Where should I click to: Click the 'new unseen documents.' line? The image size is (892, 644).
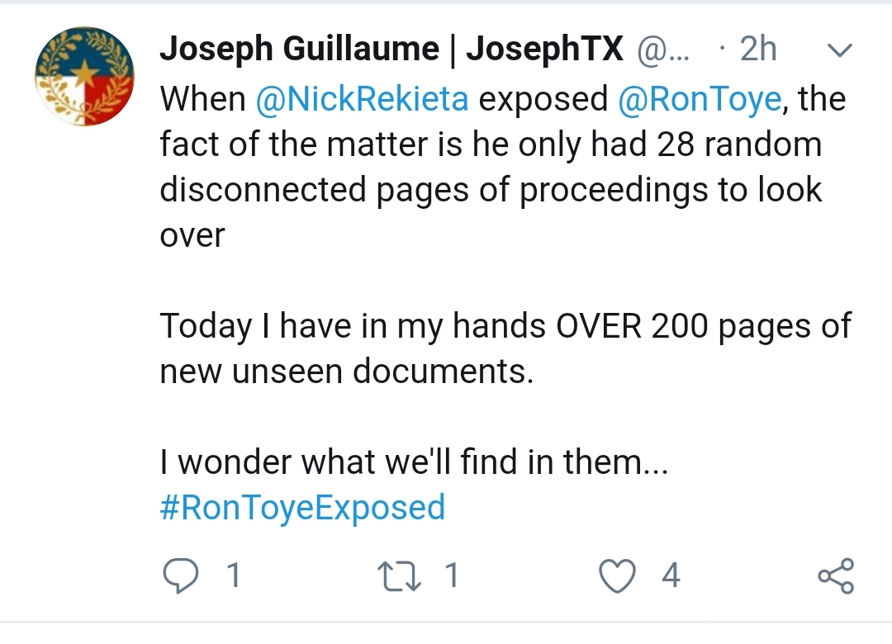347,371
